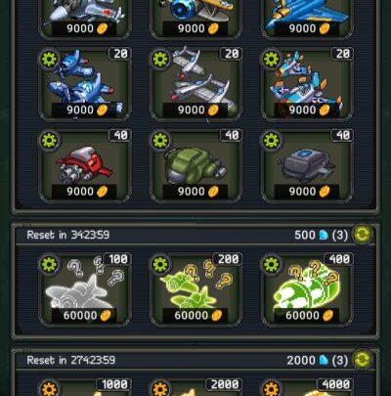This screenshot has width=391, height=396.
Task: Pick the silver twin-boom planes item
Action: click(x=195, y=85)
